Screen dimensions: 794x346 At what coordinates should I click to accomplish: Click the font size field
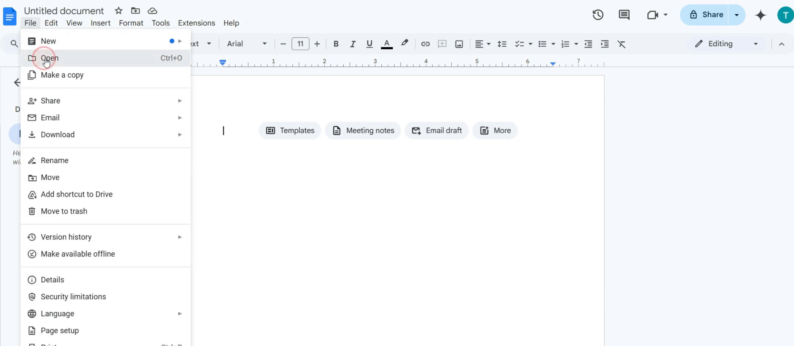pos(300,44)
